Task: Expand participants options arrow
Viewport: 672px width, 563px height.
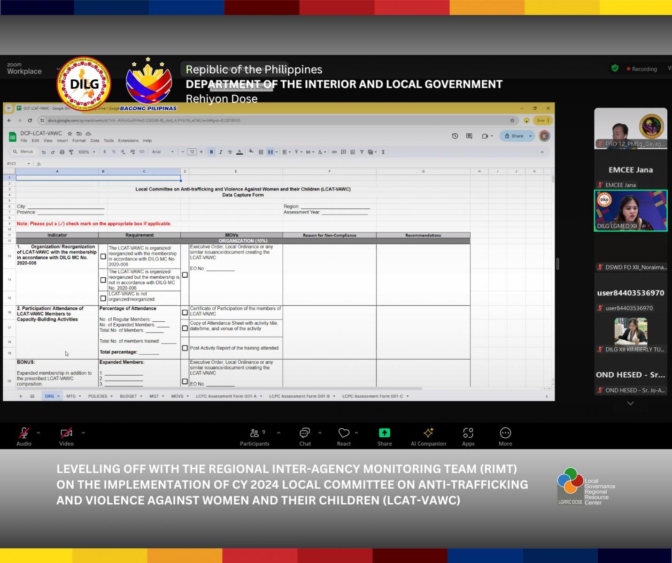Action: click(278, 433)
